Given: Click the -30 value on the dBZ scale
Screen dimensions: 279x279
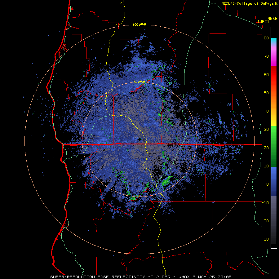Looking at the screenshot, I should tap(265, 239).
